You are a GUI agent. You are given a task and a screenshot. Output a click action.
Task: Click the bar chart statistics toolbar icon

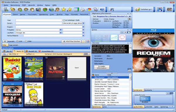pyautogui.click(x=38, y=10)
